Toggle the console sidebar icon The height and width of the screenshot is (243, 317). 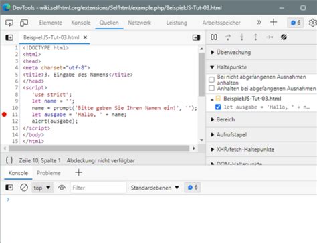9,188
